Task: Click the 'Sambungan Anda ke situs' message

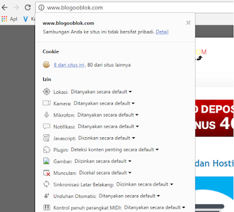Action: click(x=99, y=32)
